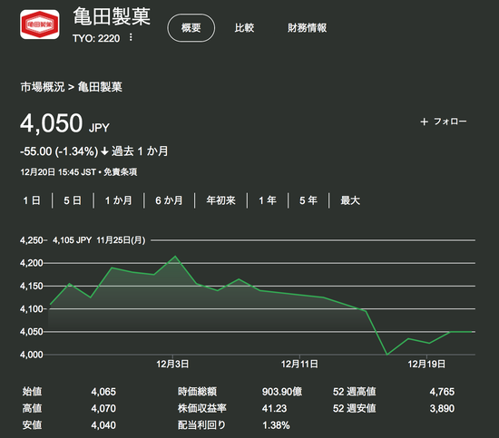Open the 財務情報 tab
Image resolution: width=499 pixels, height=438 pixels.
click(x=307, y=28)
